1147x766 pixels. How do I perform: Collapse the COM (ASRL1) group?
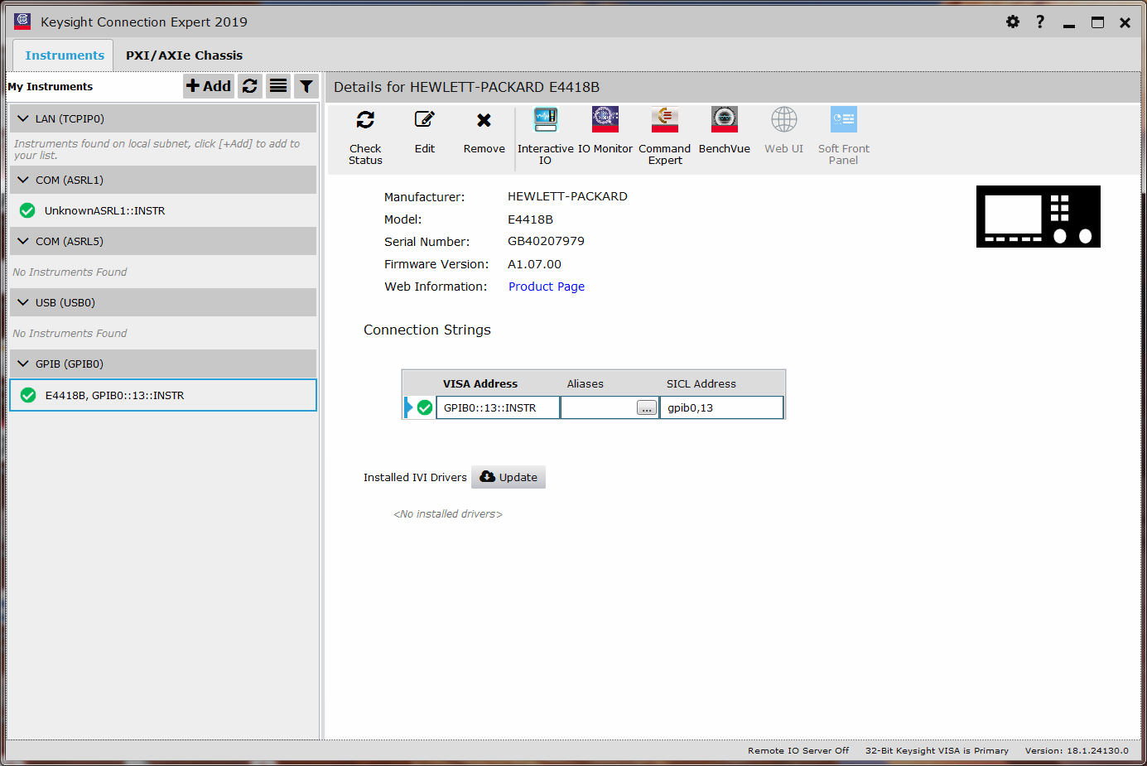pyautogui.click(x=23, y=181)
